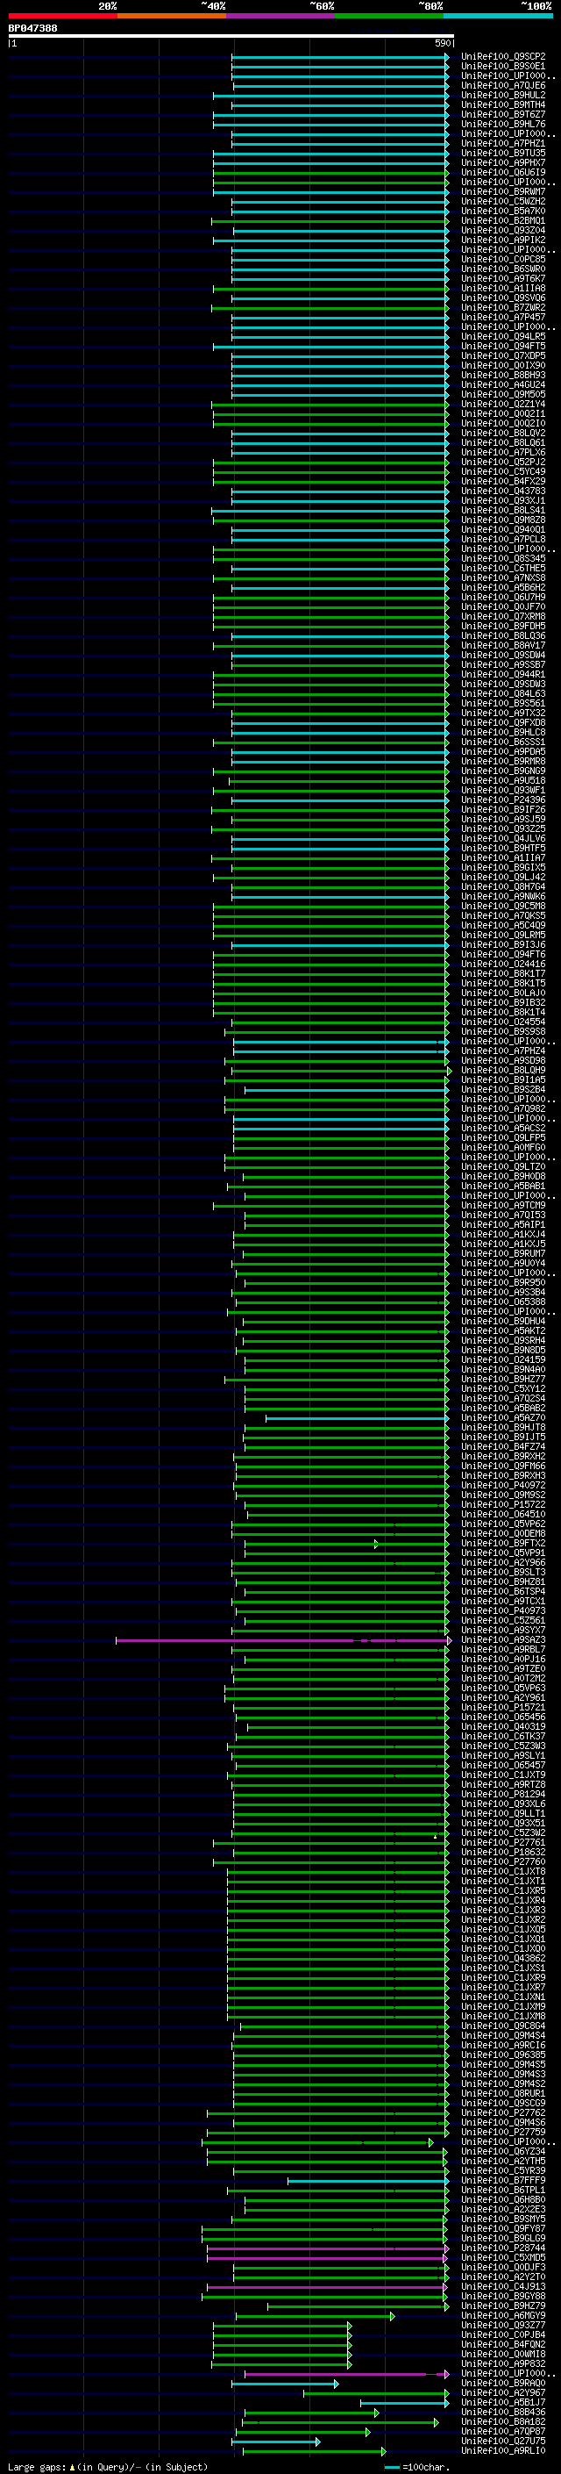Screen dimensions: 561x2474
Task: Select the UniRef100_A9TCX1 label
Action: 502,1601
